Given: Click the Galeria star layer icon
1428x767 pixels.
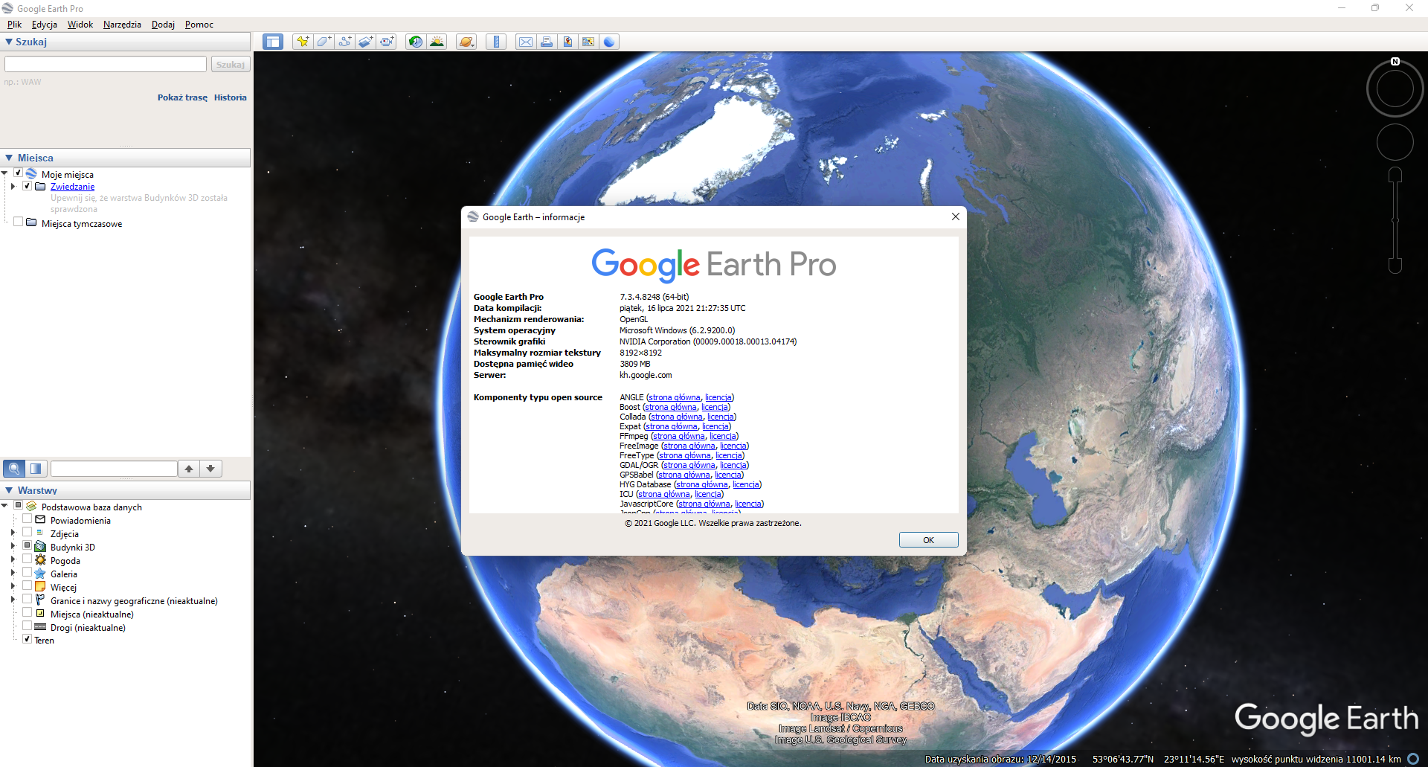Looking at the screenshot, I should 40,574.
